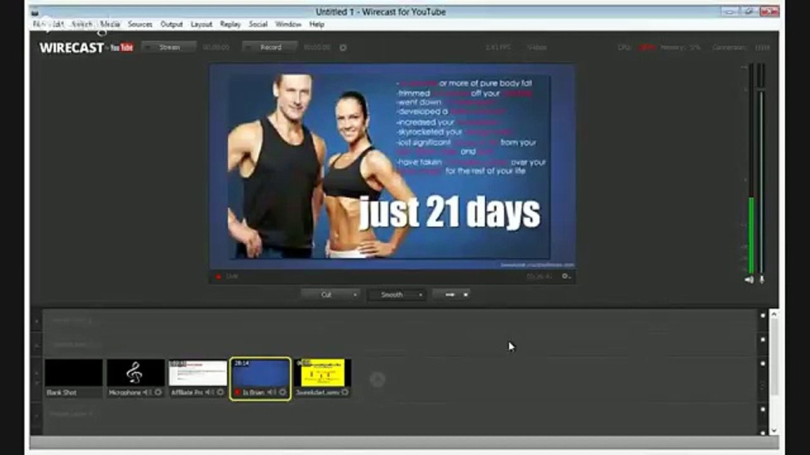
Task: Click the layers panel scroll down arrow
Action: tap(774, 430)
